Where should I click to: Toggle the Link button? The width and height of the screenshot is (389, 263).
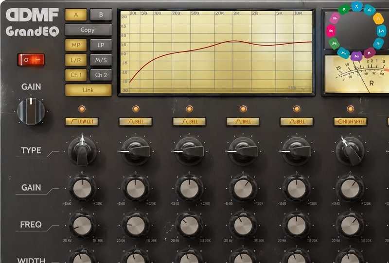pyautogui.click(x=88, y=90)
